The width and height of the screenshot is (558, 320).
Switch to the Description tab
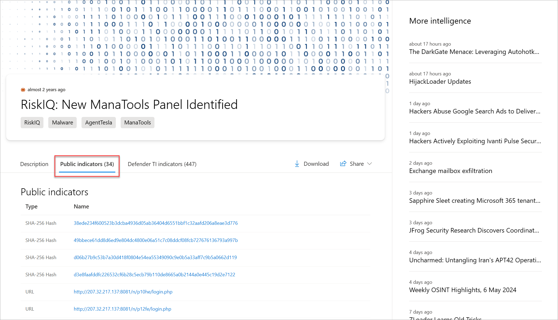[x=34, y=164]
